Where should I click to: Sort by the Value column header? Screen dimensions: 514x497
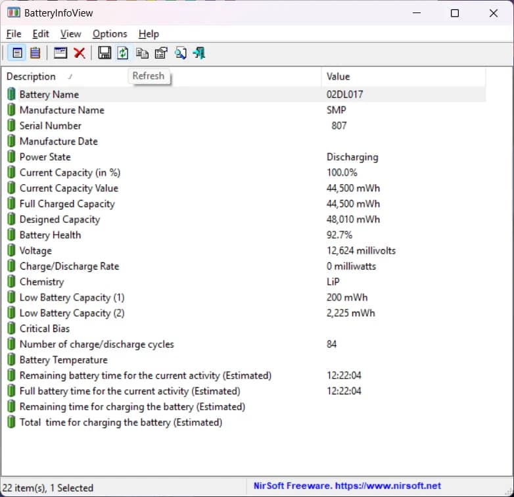coord(403,76)
